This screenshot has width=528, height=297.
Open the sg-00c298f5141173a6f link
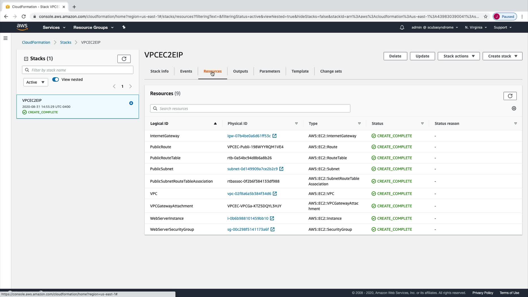click(248, 229)
